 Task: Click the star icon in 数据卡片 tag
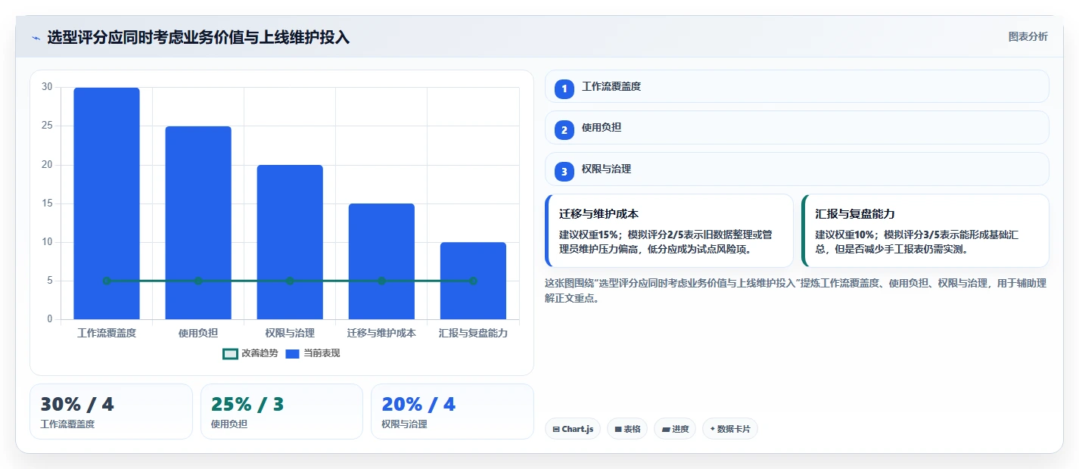712,429
